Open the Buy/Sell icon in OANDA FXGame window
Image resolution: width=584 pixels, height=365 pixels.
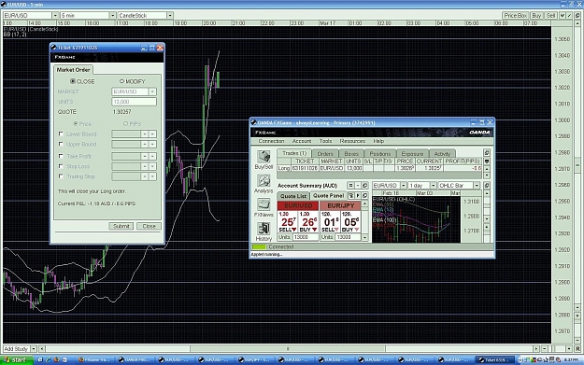[x=264, y=157]
